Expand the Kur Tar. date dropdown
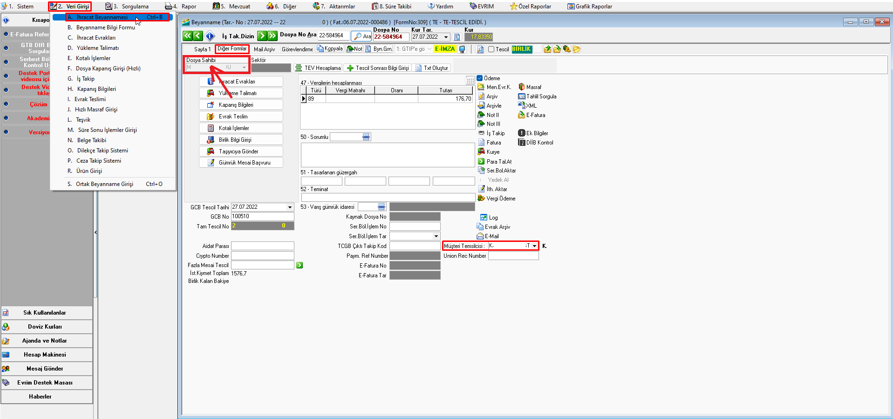 446,37
